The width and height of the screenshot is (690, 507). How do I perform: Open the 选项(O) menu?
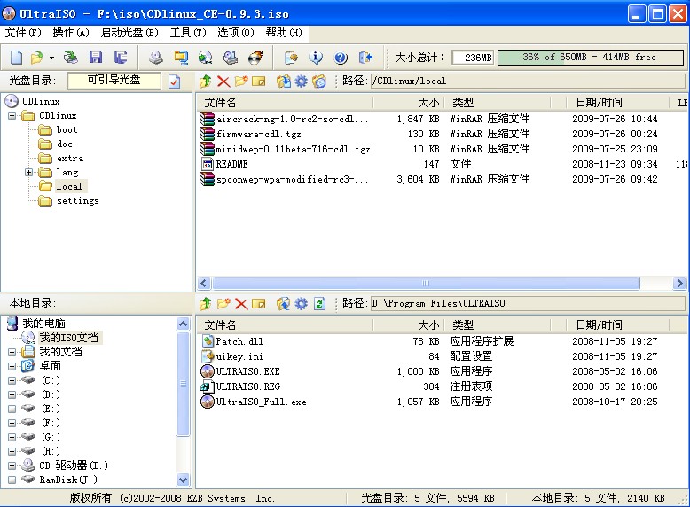[x=236, y=33]
